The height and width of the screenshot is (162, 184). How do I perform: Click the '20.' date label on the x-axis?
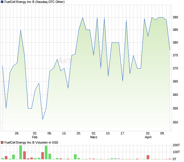tap(79, 134)
